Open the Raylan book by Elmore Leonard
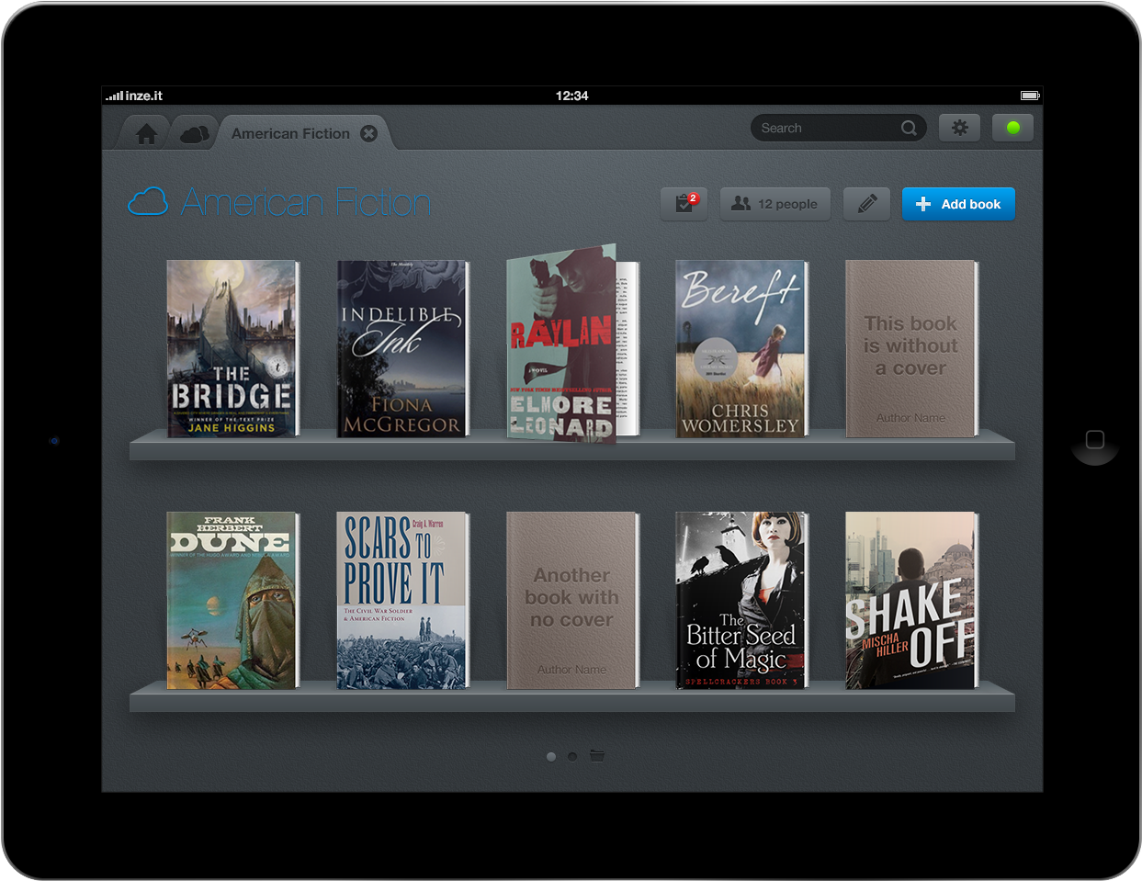Screen dimensions: 1142x881 562,346
